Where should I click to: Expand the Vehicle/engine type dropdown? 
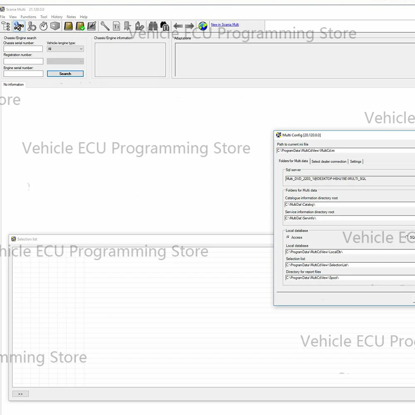66,49
